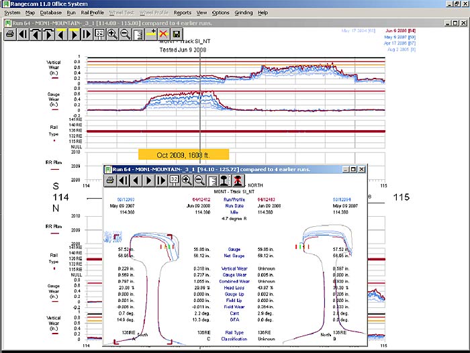Screen dimensions: 470x353
Task: Click red rail overlay icon in profile toolbar
Action: point(238,181)
